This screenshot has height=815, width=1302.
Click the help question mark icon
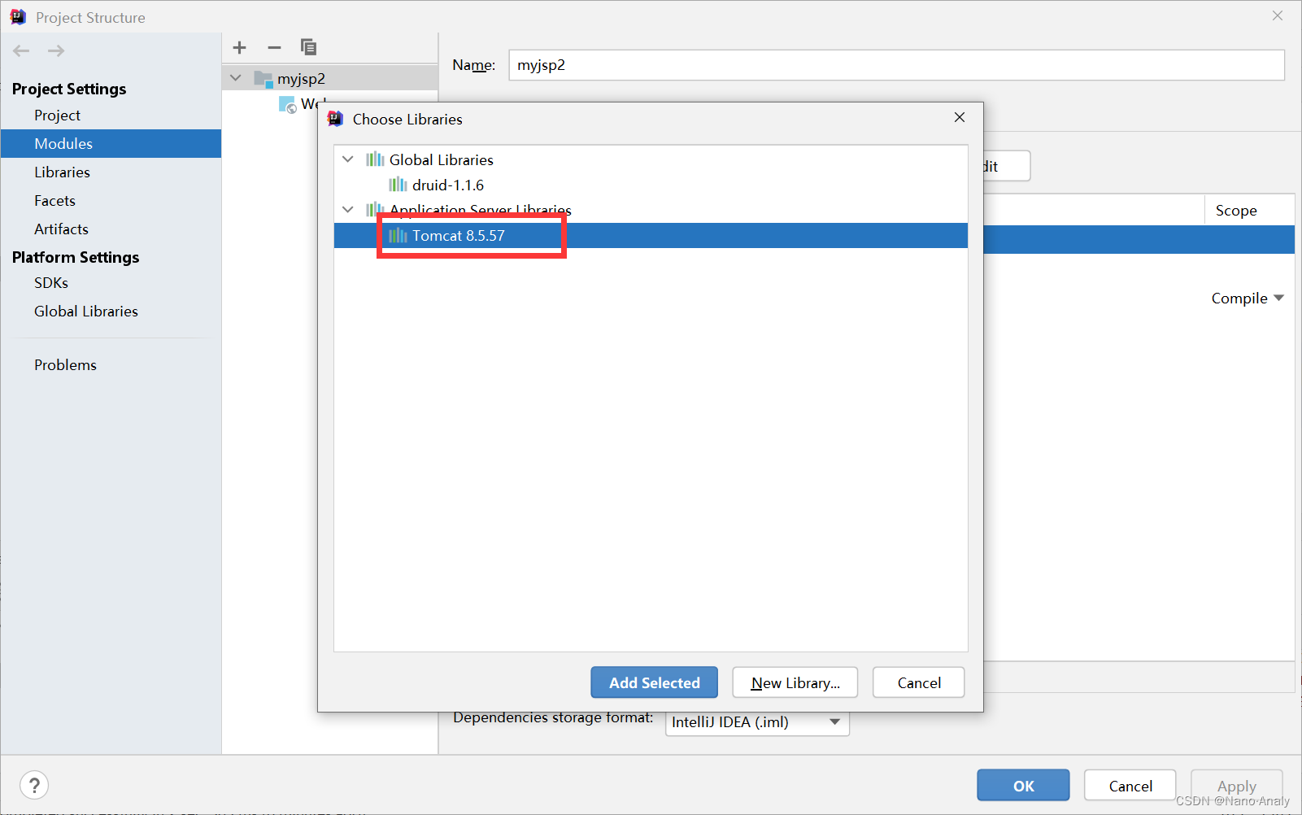[x=34, y=785]
